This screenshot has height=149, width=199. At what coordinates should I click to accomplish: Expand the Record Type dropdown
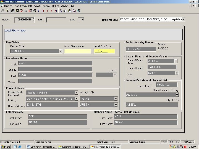tap(60, 51)
